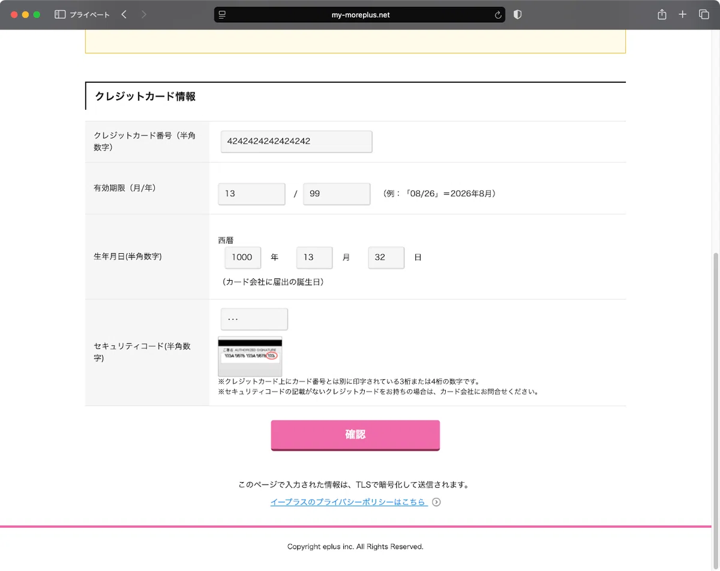Image resolution: width=720 pixels, height=571 pixels.
Task: Click the クレジットカード番号（半角数字） label
Action: [145, 142]
